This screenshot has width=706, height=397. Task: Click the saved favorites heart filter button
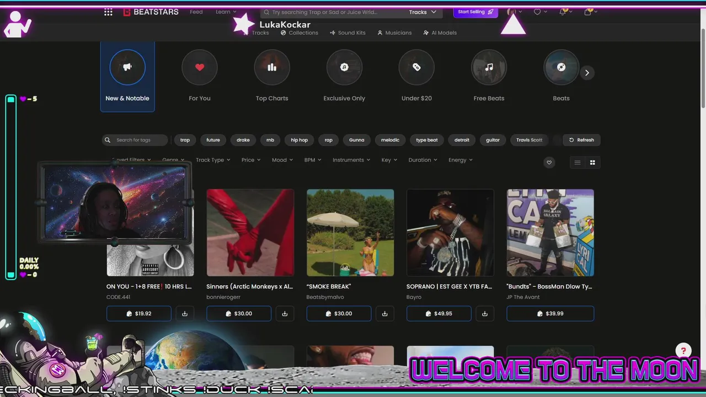[x=549, y=162]
